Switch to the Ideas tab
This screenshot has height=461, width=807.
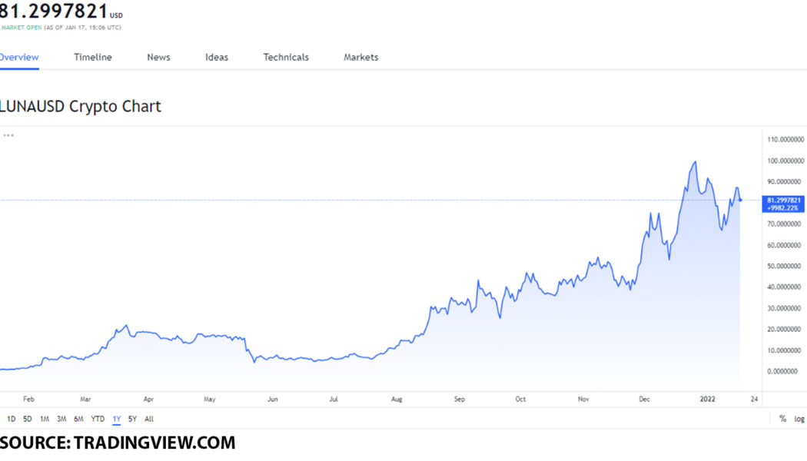tap(217, 57)
